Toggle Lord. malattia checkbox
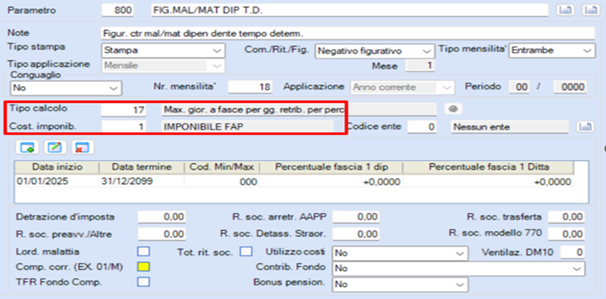Screen dimensions: 606x299 pos(144,252)
